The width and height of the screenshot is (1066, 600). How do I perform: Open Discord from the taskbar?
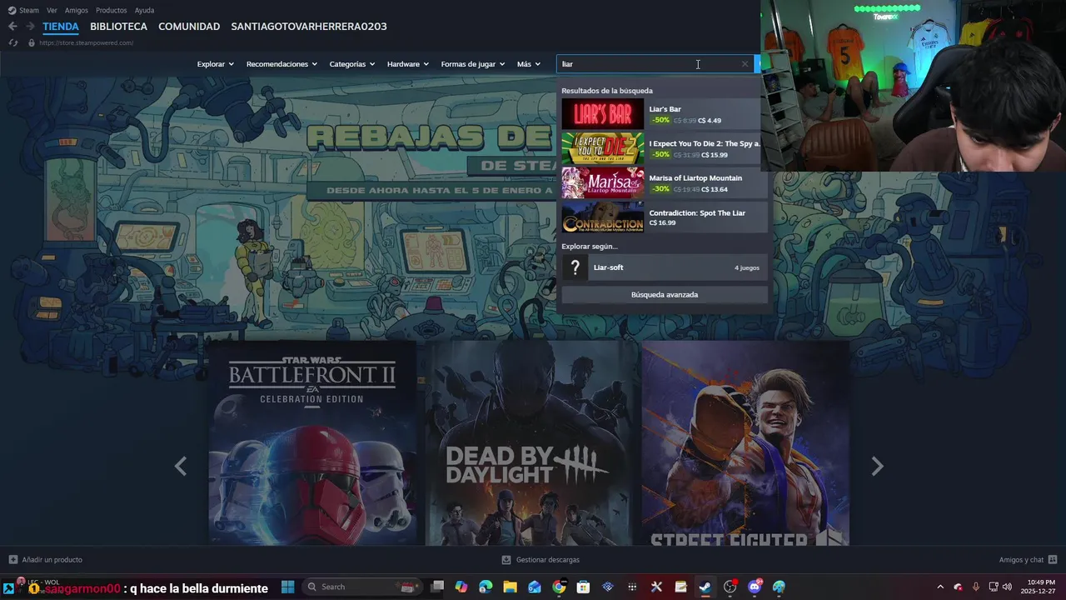[x=755, y=587]
